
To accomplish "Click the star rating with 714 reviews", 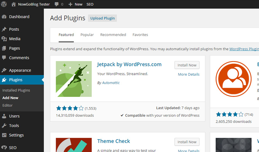I will 230,114.
